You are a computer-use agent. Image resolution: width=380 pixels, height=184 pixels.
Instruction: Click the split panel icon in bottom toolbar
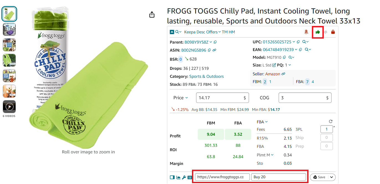point(172,177)
